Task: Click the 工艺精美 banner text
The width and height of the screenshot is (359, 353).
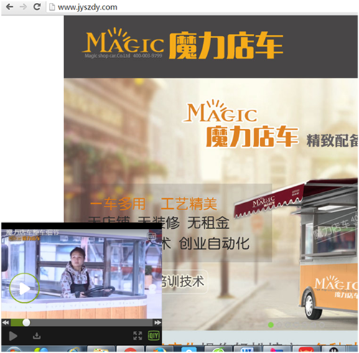Action: pyautogui.click(x=189, y=204)
